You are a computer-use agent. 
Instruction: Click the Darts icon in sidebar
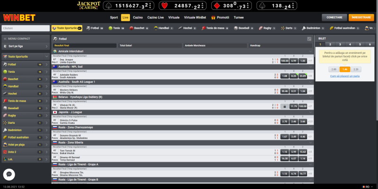(5, 123)
